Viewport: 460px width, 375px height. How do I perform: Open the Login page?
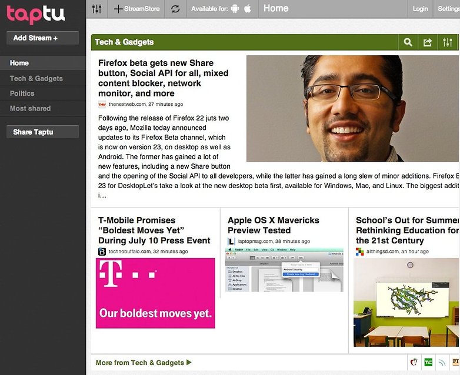(420, 9)
